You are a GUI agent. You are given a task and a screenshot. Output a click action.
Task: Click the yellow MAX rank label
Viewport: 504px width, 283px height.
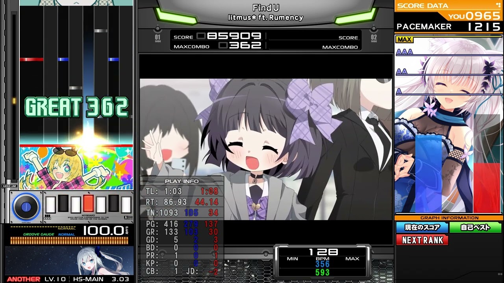point(404,40)
